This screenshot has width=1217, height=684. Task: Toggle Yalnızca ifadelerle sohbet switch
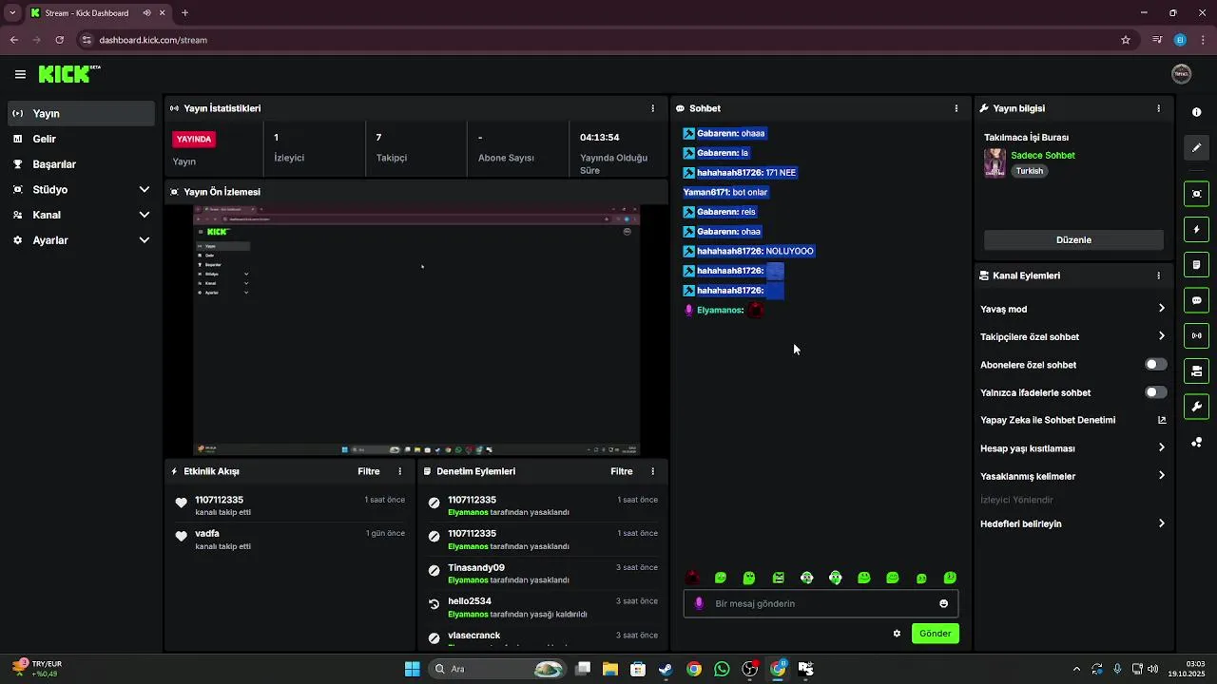coord(1155,392)
